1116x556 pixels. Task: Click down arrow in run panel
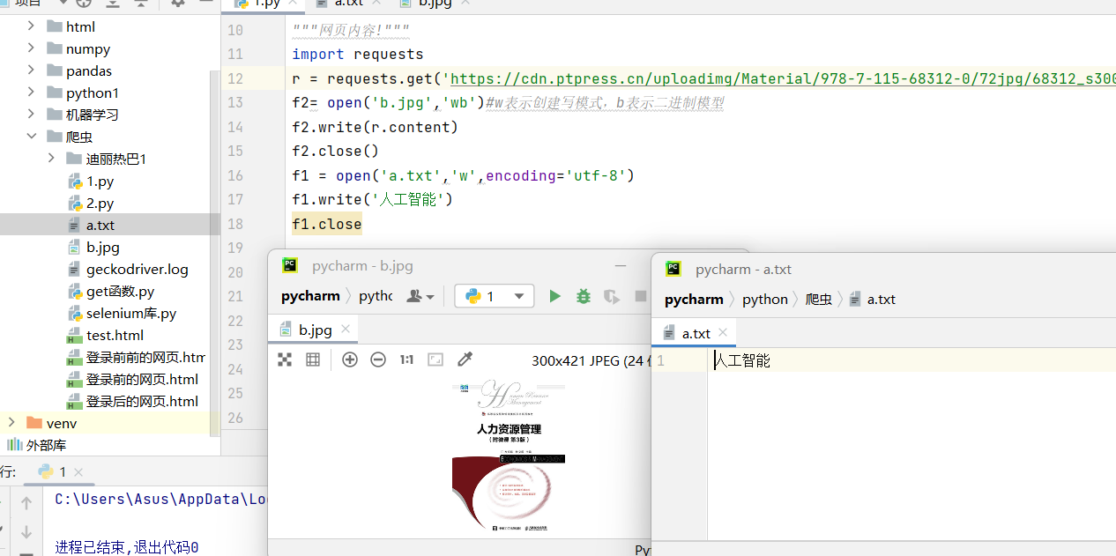coord(26,532)
